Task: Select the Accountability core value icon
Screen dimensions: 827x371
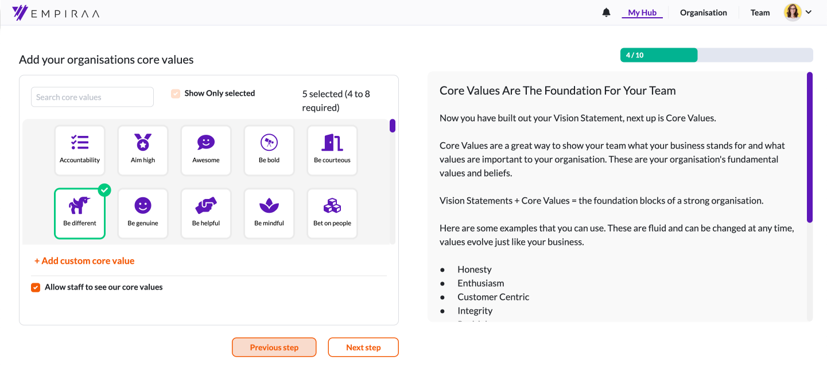Action: click(x=80, y=143)
